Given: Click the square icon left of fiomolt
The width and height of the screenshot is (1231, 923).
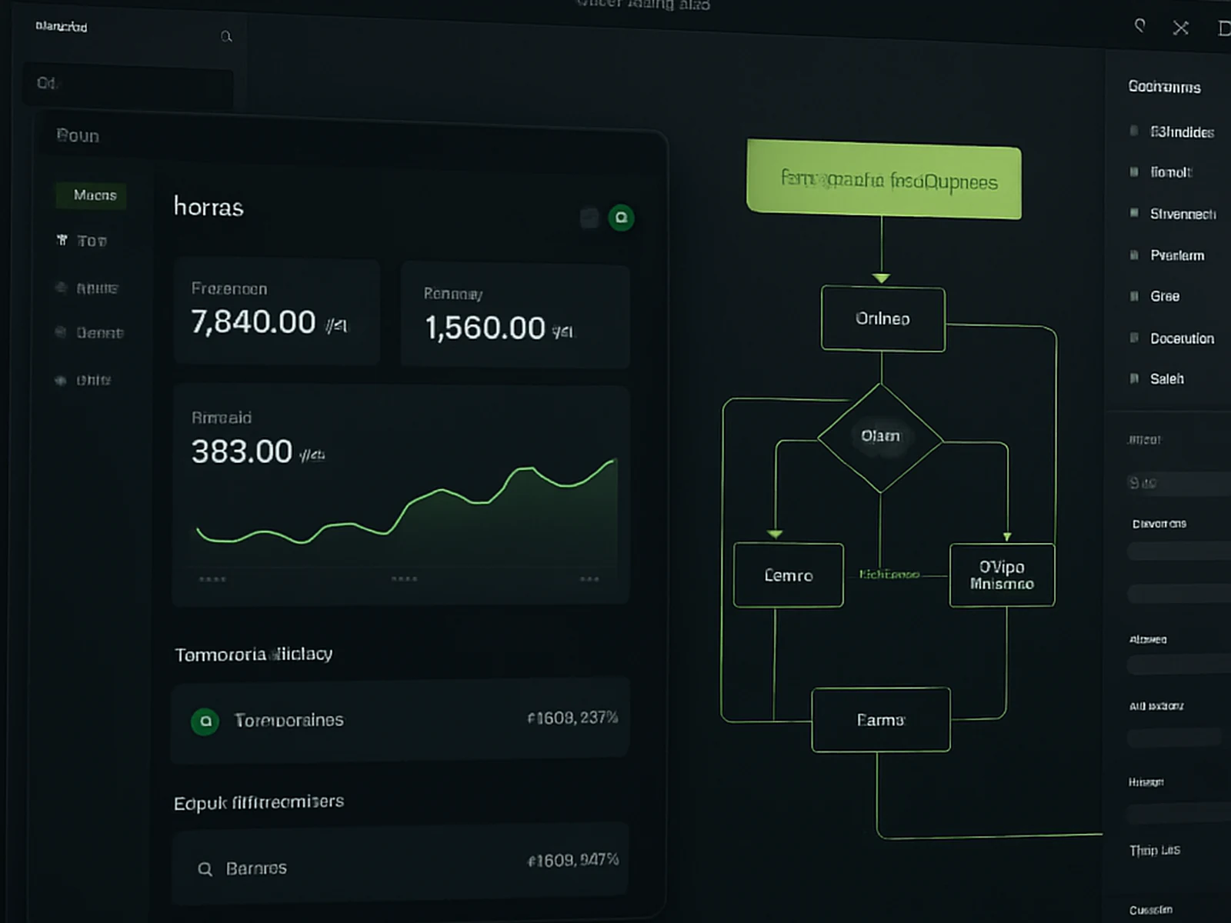Looking at the screenshot, I should coord(1133,172).
